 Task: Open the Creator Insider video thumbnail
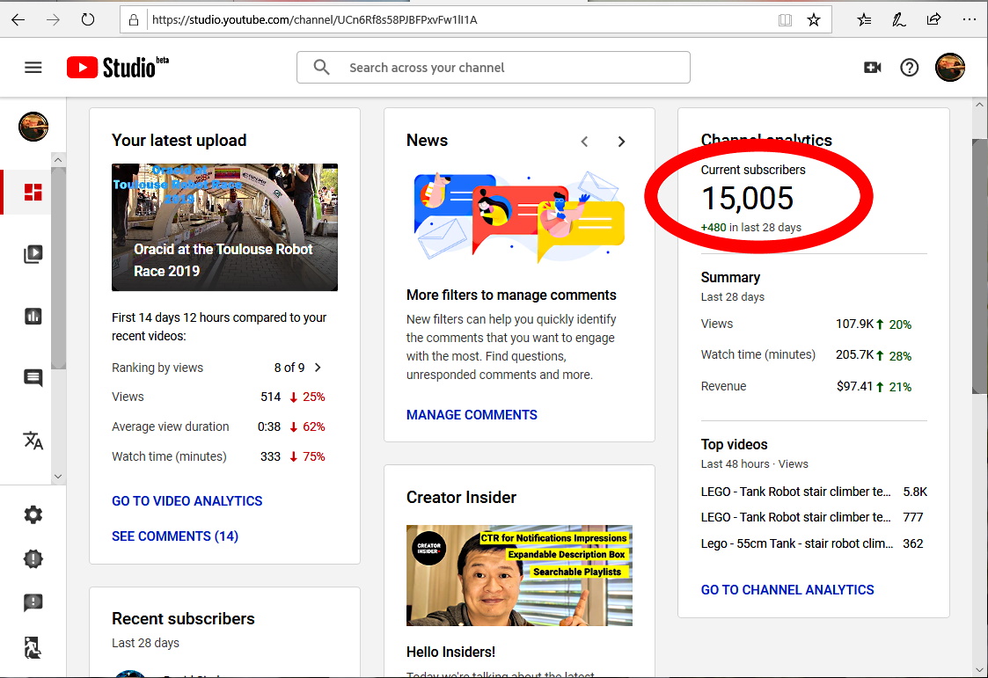(x=519, y=575)
